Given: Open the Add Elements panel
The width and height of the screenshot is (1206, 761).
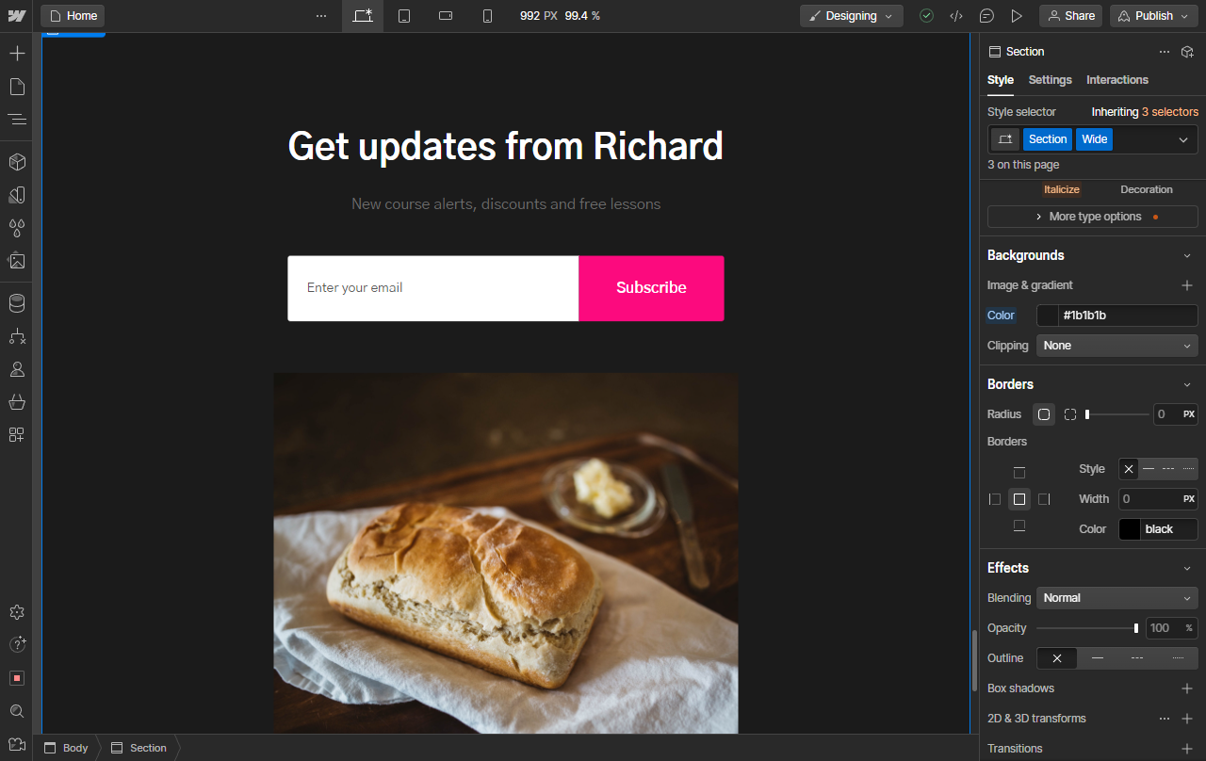Looking at the screenshot, I should click(16, 54).
